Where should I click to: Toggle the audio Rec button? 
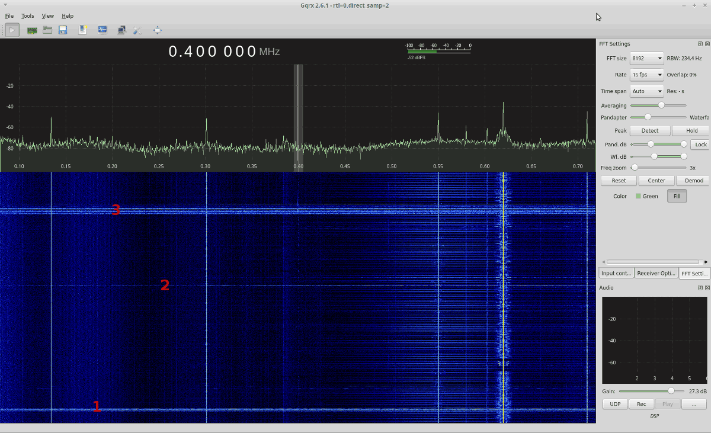pyautogui.click(x=641, y=404)
